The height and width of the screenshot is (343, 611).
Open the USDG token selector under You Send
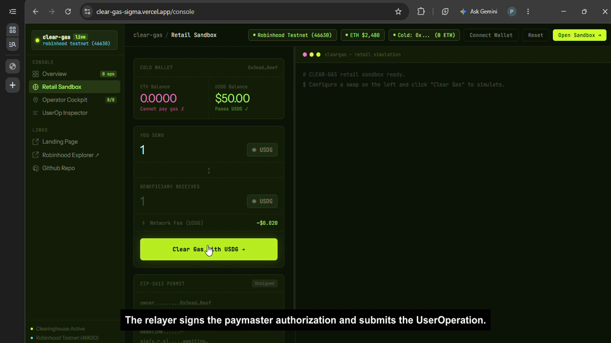click(x=262, y=150)
